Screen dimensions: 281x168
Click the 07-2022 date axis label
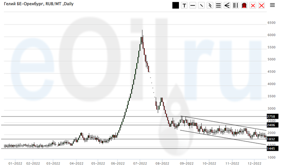tap(140, 163)
